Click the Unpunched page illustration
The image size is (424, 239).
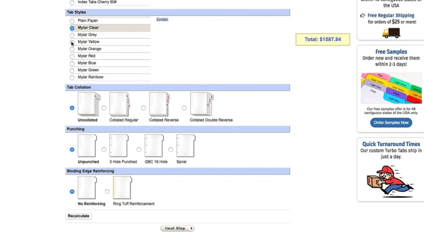tap(87, 145)
